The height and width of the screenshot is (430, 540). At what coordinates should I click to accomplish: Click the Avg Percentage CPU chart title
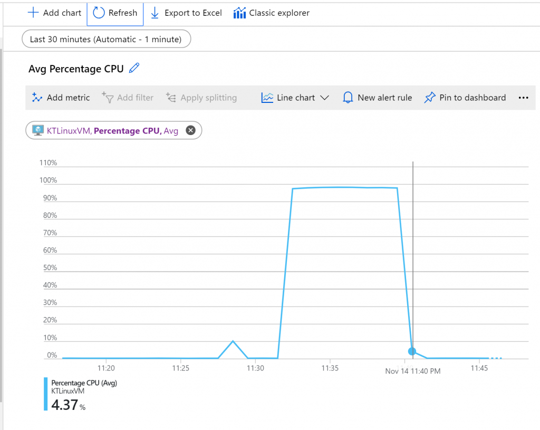(x=76, y=69)
